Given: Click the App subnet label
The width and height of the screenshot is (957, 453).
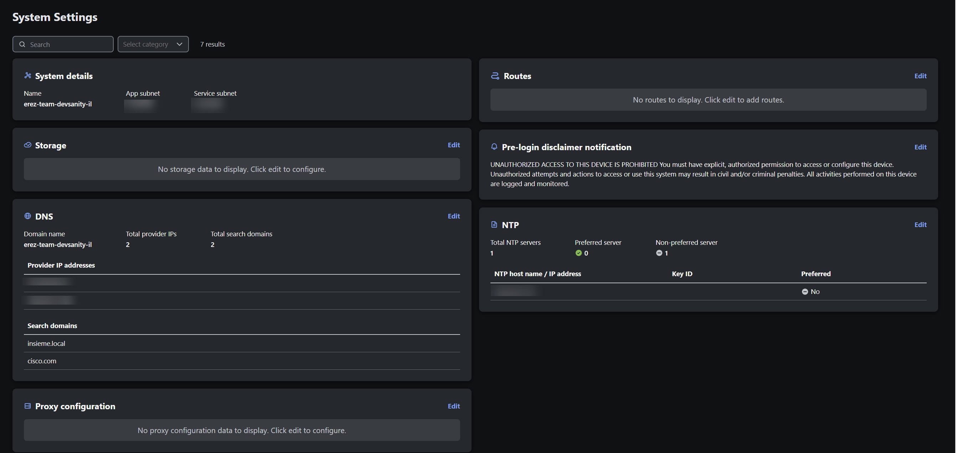Looking at the screenshot, I should (x=143, y=93).
